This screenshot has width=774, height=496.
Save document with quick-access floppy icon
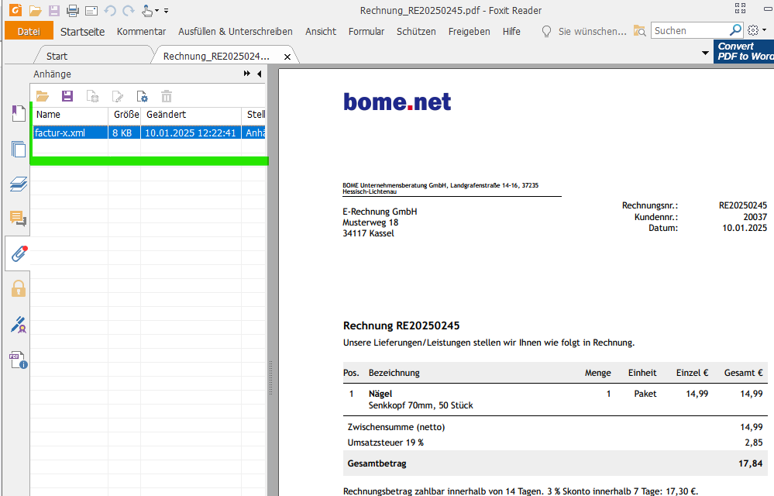tap(53, 10)
